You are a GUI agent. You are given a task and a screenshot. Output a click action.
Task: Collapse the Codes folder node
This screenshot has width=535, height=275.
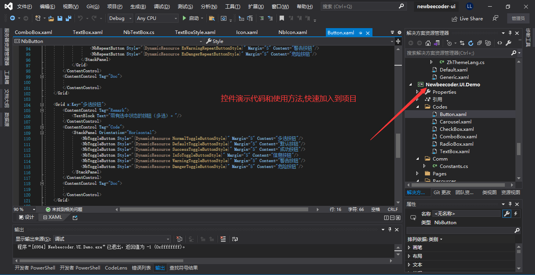(418, 107)
